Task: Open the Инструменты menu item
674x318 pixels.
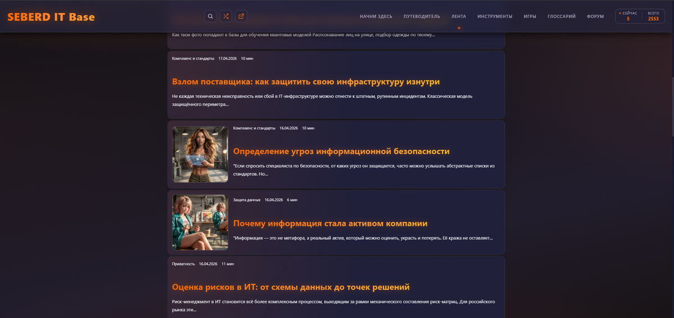Action: (495, 17)
